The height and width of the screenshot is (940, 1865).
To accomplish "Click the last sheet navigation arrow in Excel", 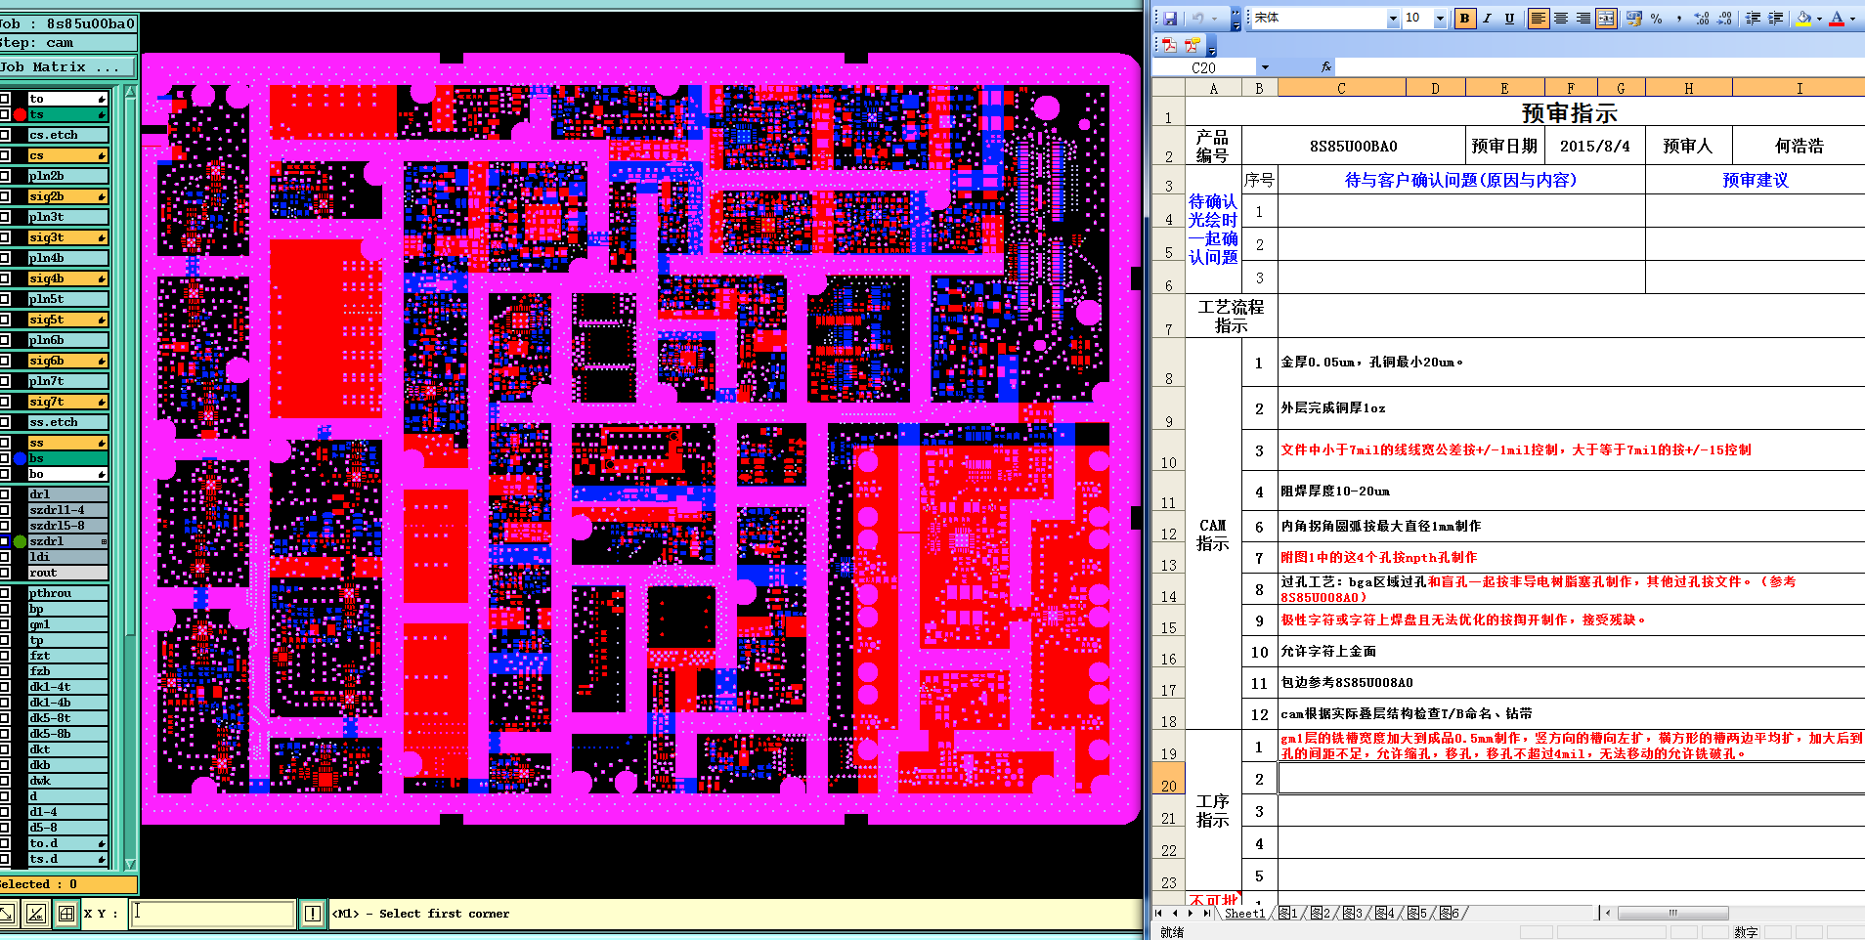I will [x=1207, y=914].
